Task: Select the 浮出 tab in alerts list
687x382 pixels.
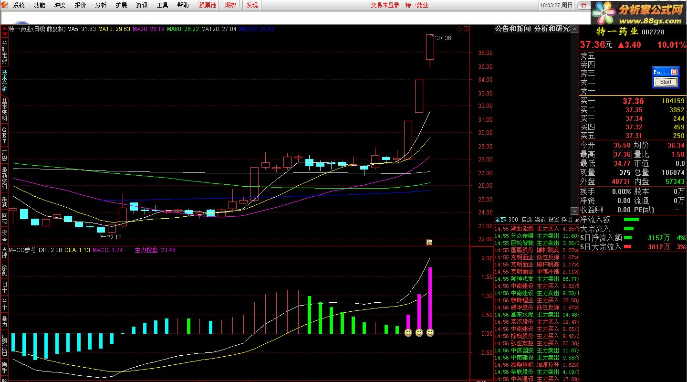Action: (567, 220)
